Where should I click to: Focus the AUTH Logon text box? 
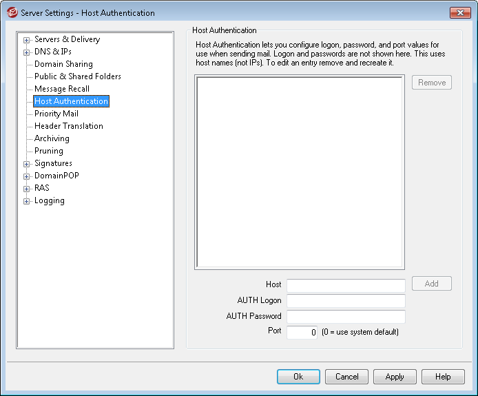click(x=346, y=301)
